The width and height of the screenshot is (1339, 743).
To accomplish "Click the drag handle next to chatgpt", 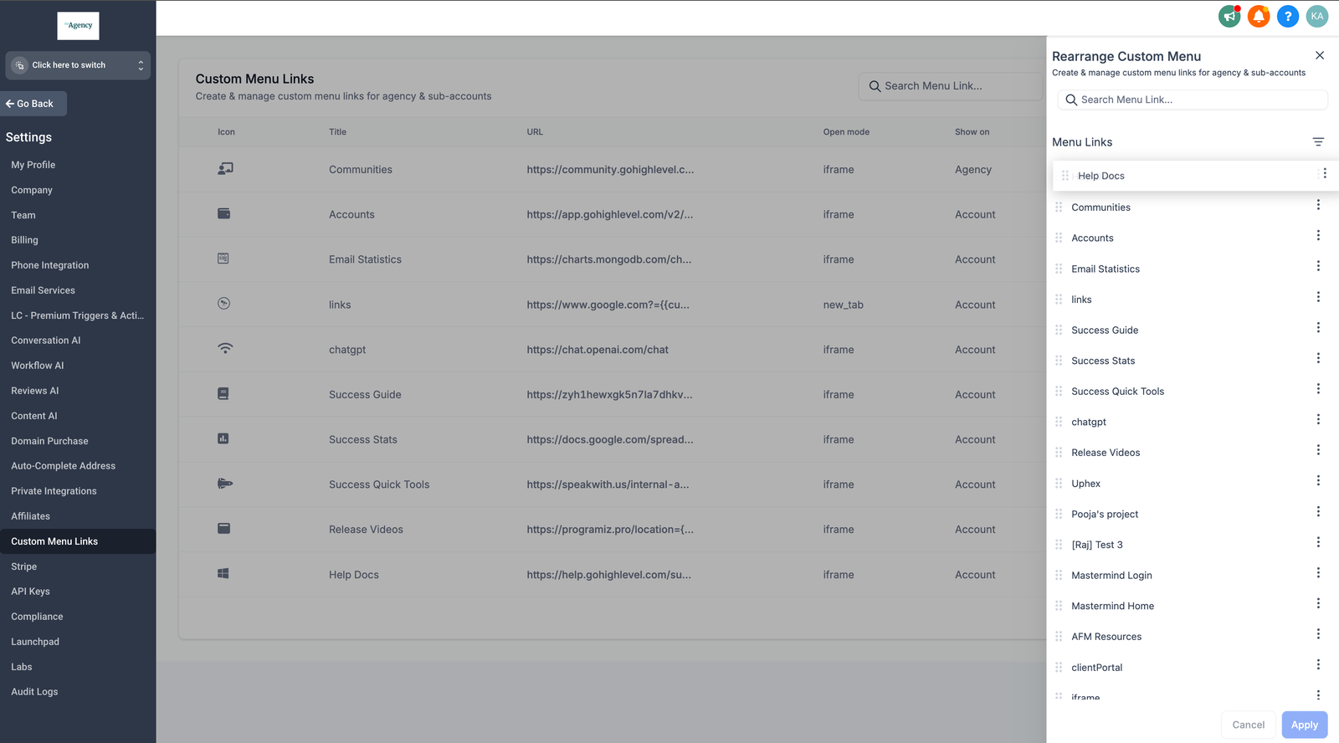I will point(1059,422).
